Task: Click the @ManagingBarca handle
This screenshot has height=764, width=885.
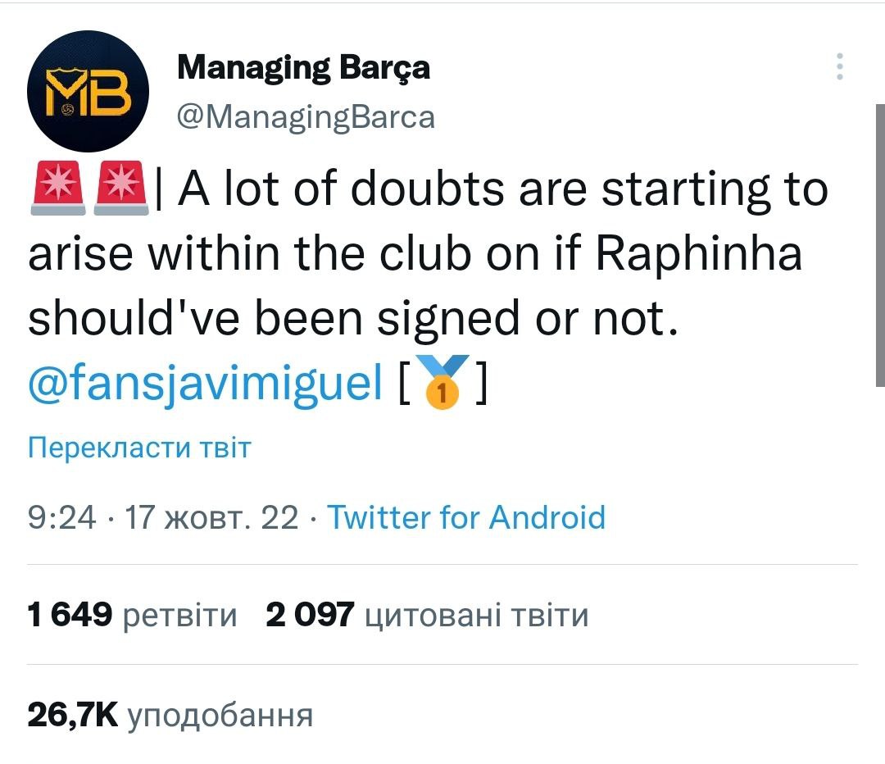Action: coord(306,117)
